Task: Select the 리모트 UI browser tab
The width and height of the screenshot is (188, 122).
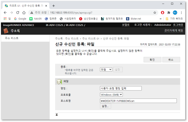Action: [x=26, y=6]
